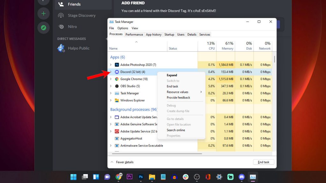326x183 pixels.
Task: Click Fewer details to collapse Task Manager
Action: tap(122, 162)
